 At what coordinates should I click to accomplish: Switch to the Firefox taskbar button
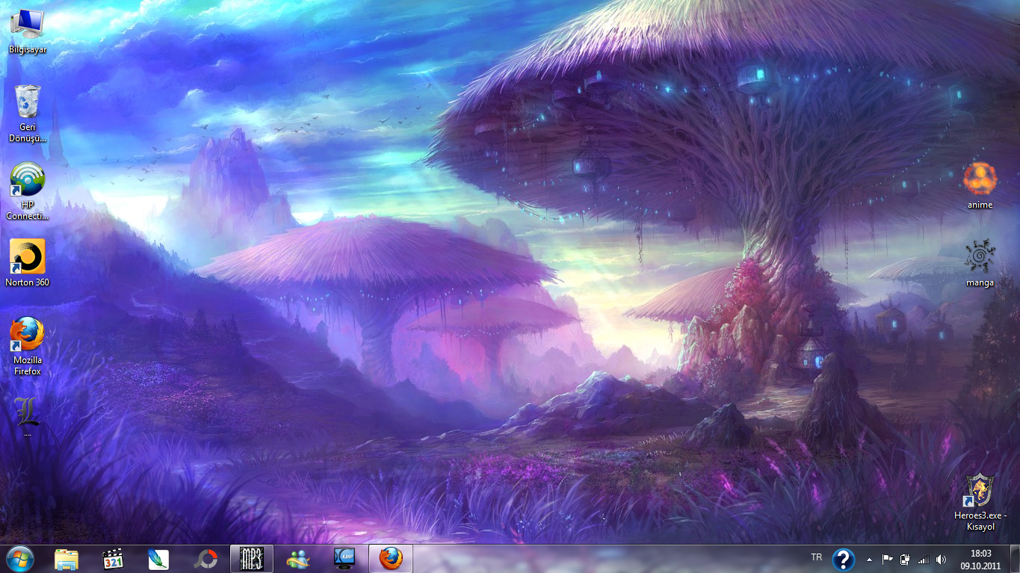391,559
